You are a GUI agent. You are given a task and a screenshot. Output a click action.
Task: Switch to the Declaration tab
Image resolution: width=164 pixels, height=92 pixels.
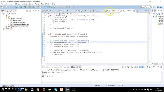[x=65, y=67]
